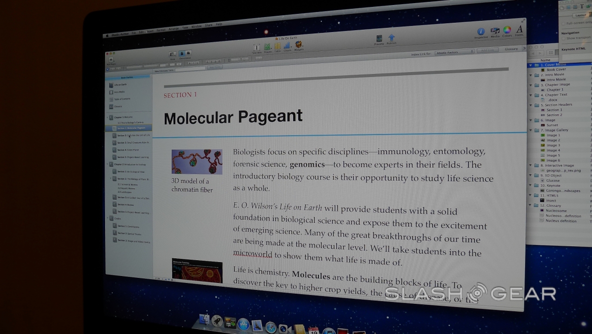
Task: Click the chromatin fiber image thumbnail
Action: pyautogui.click(x=197, y=162)
